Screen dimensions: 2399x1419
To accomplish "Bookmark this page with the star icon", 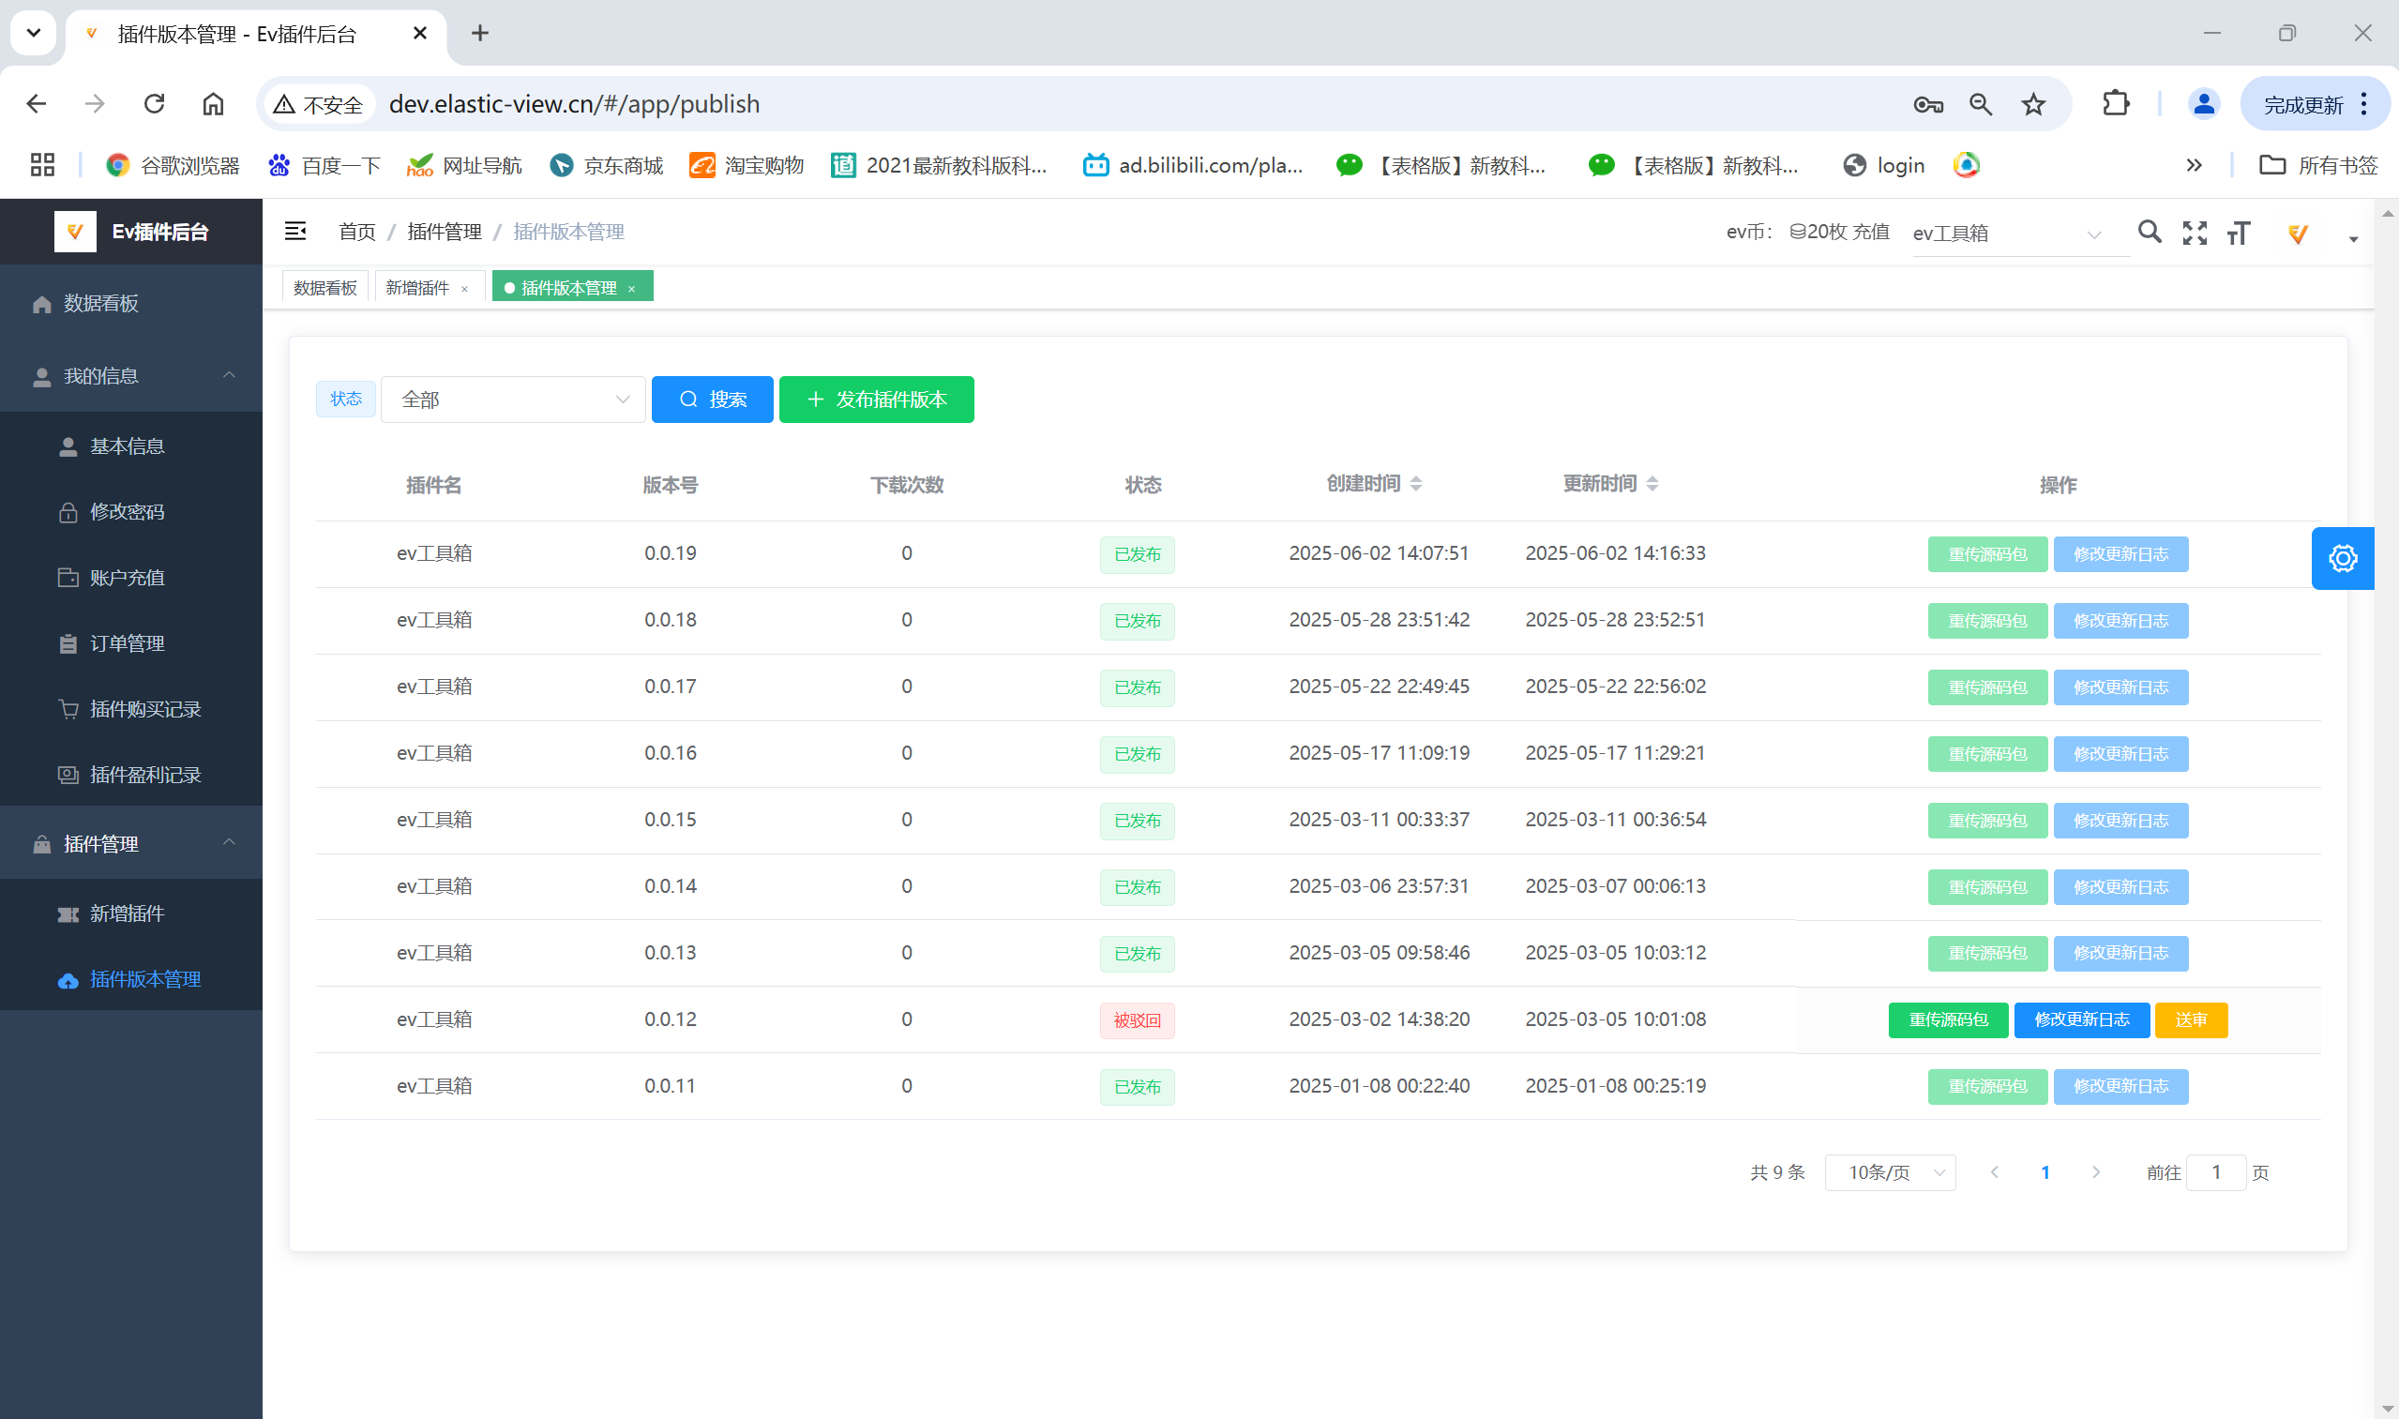I will coord(2033,104).
